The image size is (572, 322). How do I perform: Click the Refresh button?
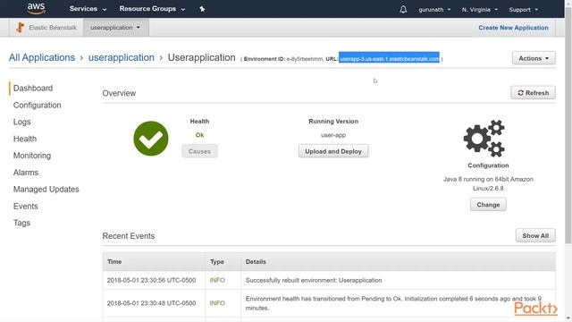tap(533, 93)
